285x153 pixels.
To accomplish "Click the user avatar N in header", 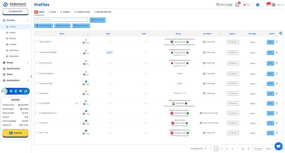I will [x=273, y=5].
